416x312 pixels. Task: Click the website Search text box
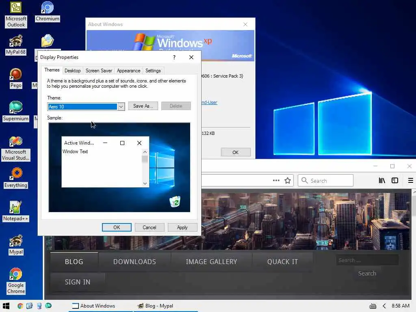367,260
